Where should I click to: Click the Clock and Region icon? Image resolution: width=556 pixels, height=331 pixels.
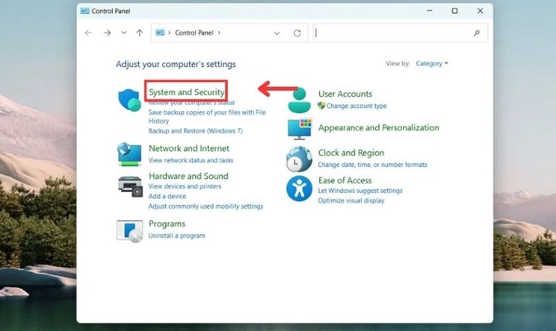tap(300, 159)
